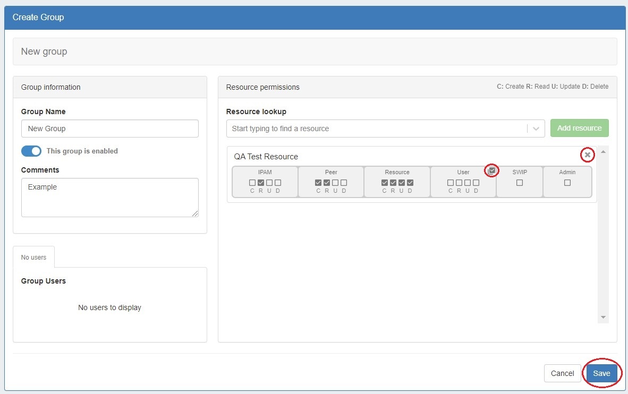This screenshot has height=394, width=628.
Task: Cancel group creation
Action: coord(562,373)
